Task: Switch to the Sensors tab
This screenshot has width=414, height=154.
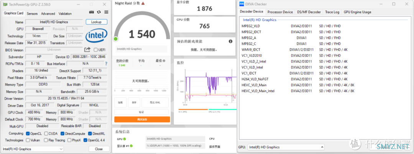Action: (x=32, y=14)
